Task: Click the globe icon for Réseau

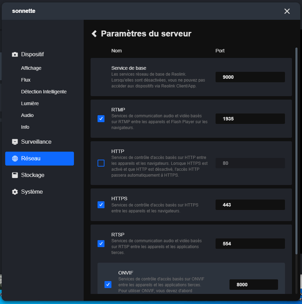Action: tap(15, 159)
